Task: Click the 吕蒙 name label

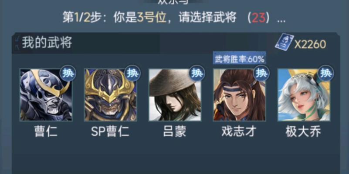Action: click(175, 131)
